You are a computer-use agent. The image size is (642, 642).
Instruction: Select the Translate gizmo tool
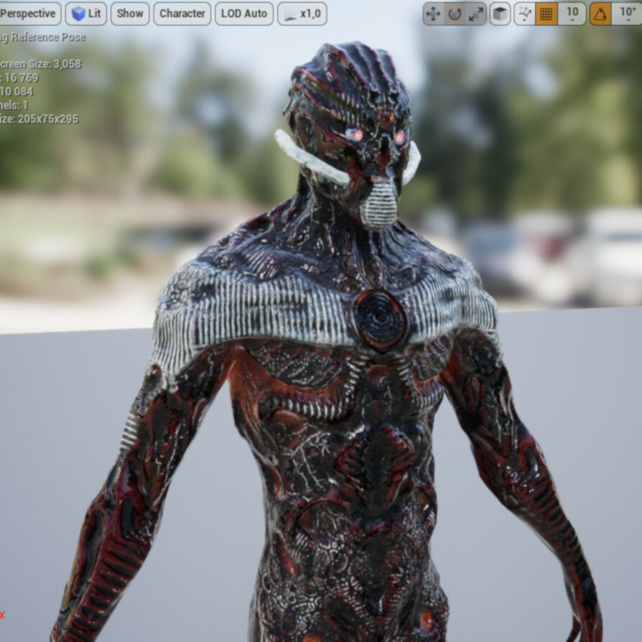pyautogui.click(x=434, y=12)
